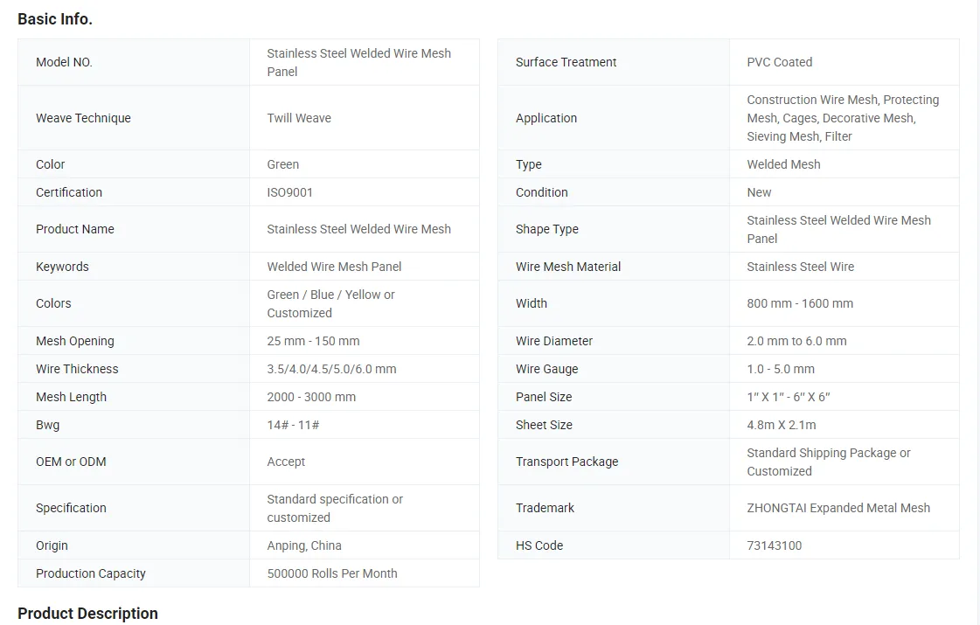Click the "ISO9001" certification value
The image size is (980, 625).
289,192
